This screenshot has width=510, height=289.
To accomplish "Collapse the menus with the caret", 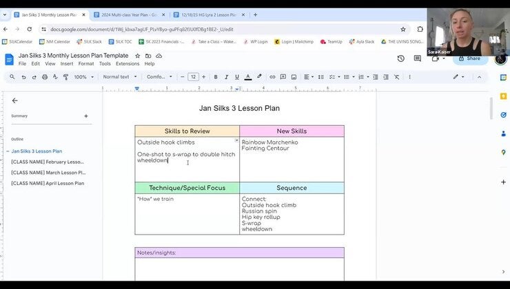I will pyautogui.click(x=479, y=77).
